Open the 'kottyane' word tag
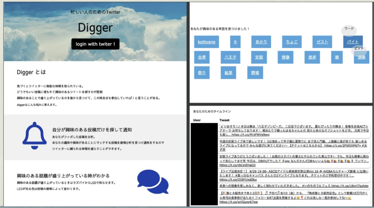This screenshot has height=208, width=374. point(207,42)
